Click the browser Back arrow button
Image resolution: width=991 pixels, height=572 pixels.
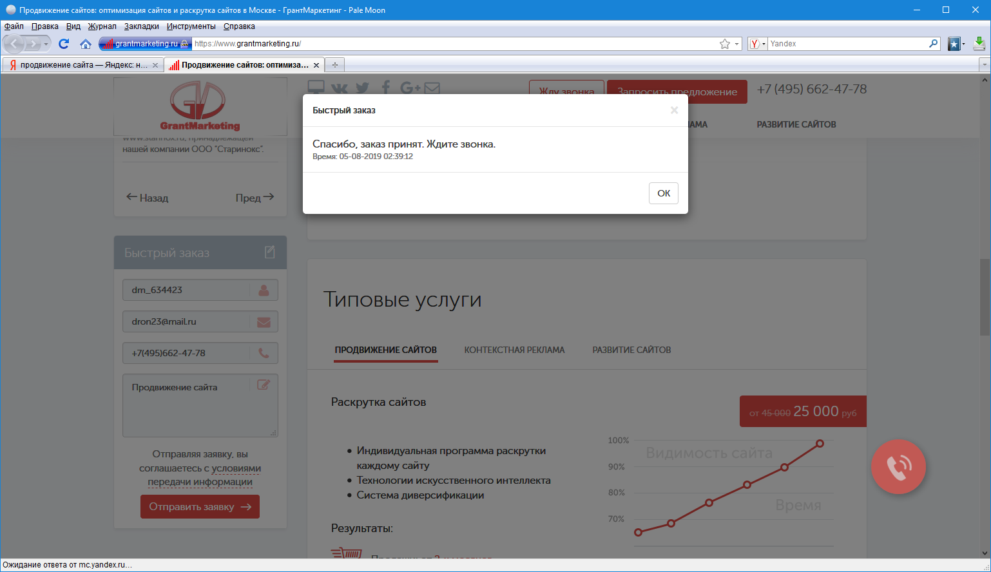click(x=14, y=44)
